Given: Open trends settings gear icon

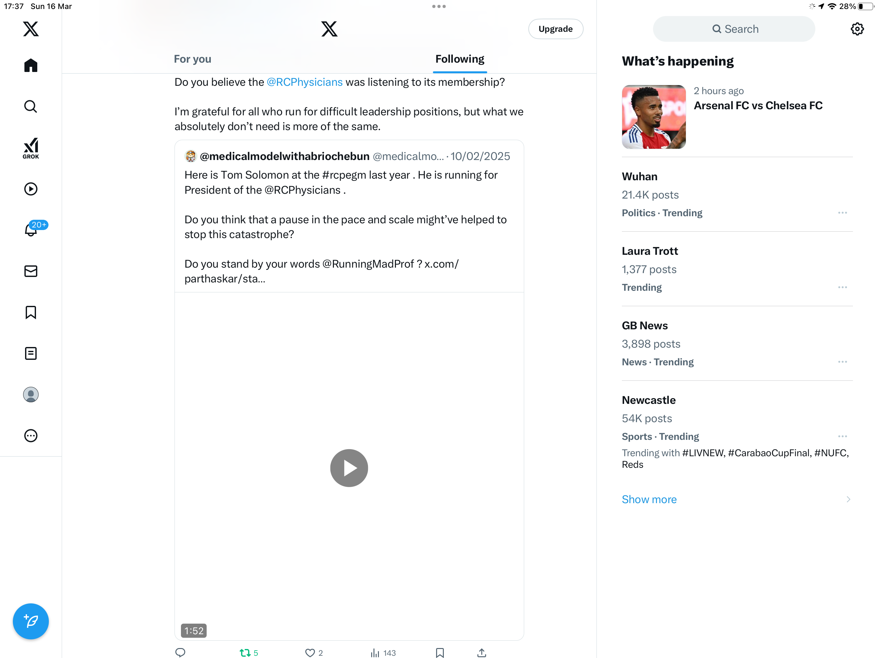Looking at the screenshot, I should coord(857,29).
